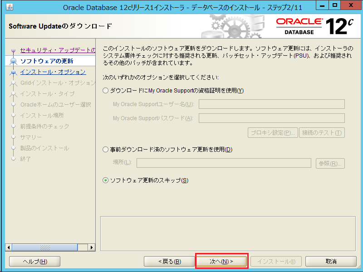Image resolution: width=363 pixels, height=272 pixels.
Task: Click the 前提条件のチェック step entry
Action: coord(44,126)
